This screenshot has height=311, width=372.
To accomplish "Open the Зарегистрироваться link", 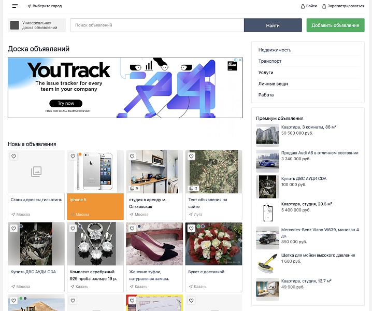I will pos(344,6).
